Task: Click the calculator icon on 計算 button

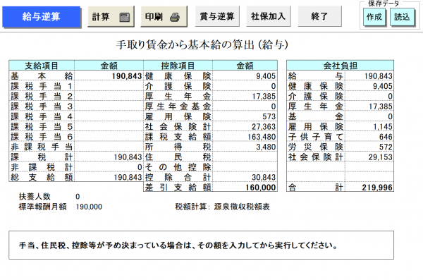Action: point(124,18)
